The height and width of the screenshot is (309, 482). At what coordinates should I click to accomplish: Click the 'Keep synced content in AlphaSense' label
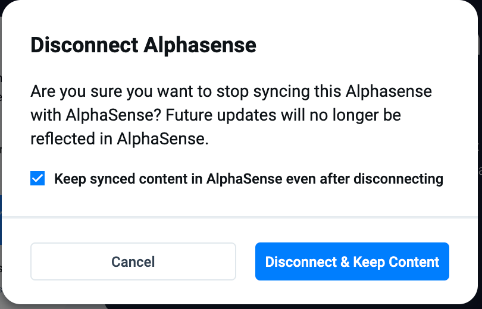coord(248,179)
